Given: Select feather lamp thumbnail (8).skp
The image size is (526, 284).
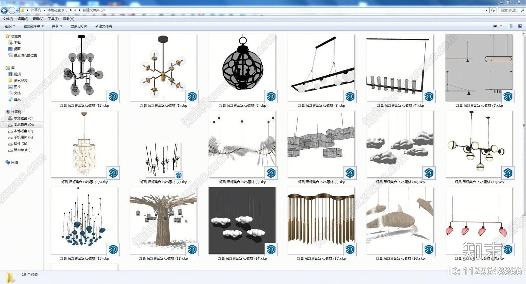Looking at the screenshot, I should (242, 144).
